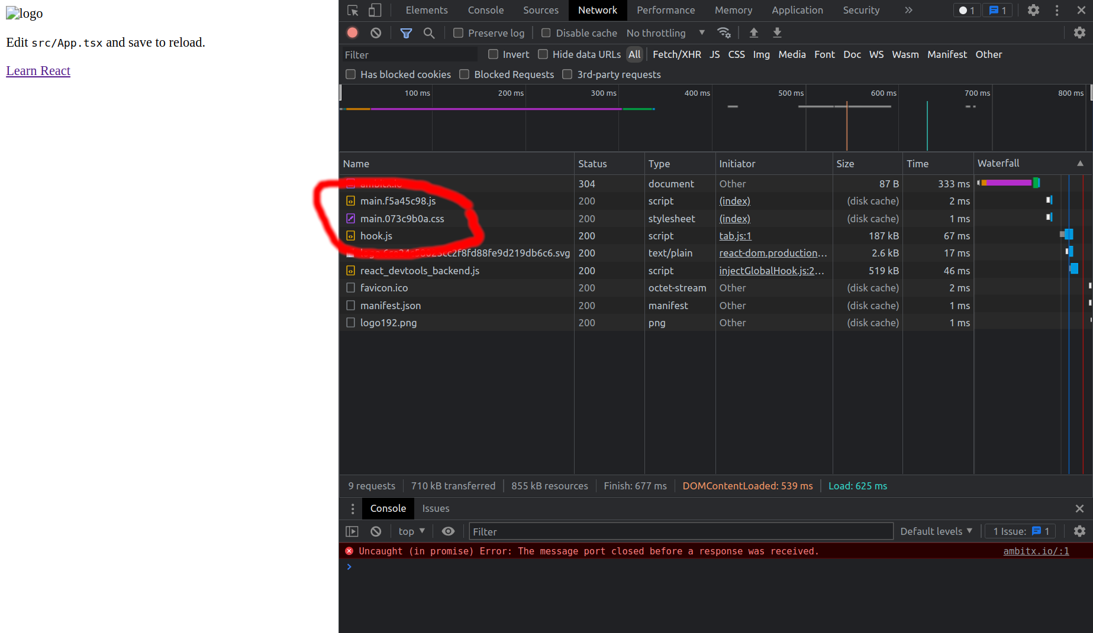Open console settings gear
The width and height of the screenshot is (1093, 633).
click(x=1079, y=531)
